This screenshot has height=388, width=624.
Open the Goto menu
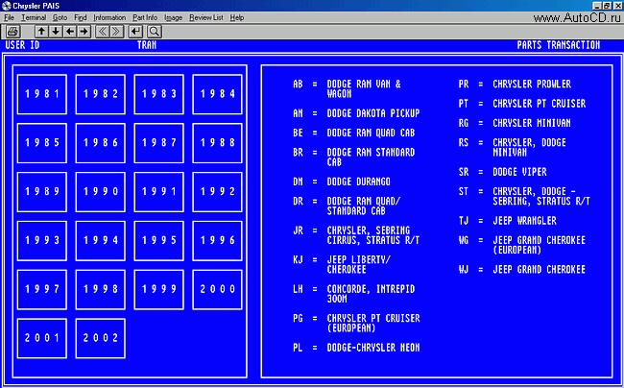pos(60,17)
